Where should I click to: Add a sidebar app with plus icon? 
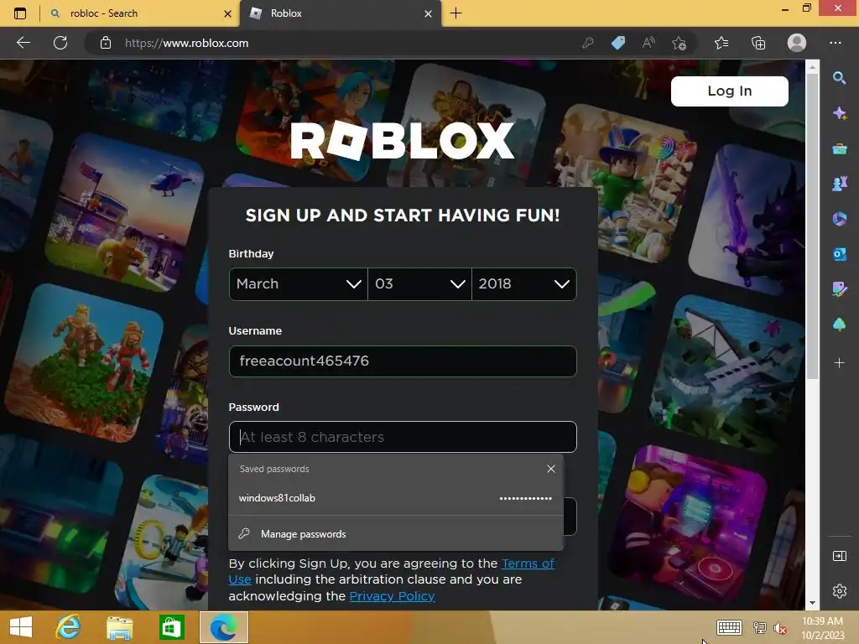click(839, 362)
